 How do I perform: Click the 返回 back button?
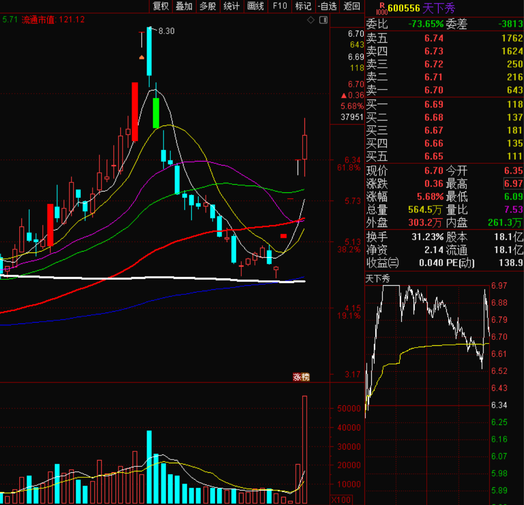point(352,6)
